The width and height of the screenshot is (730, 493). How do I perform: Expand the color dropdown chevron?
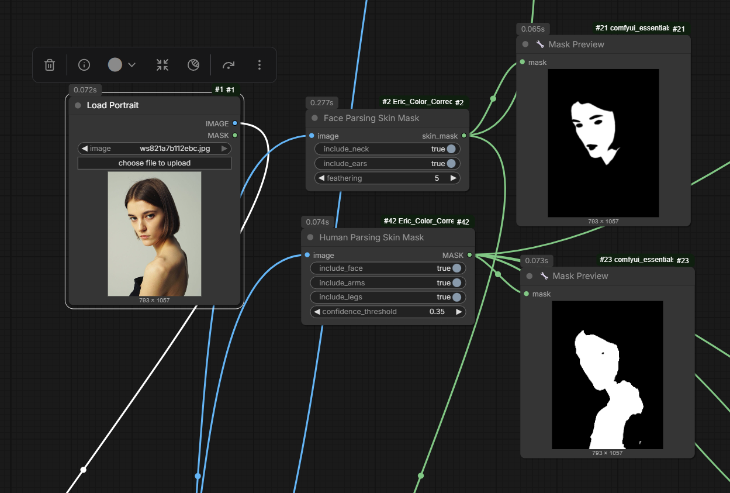click(132, 65)
